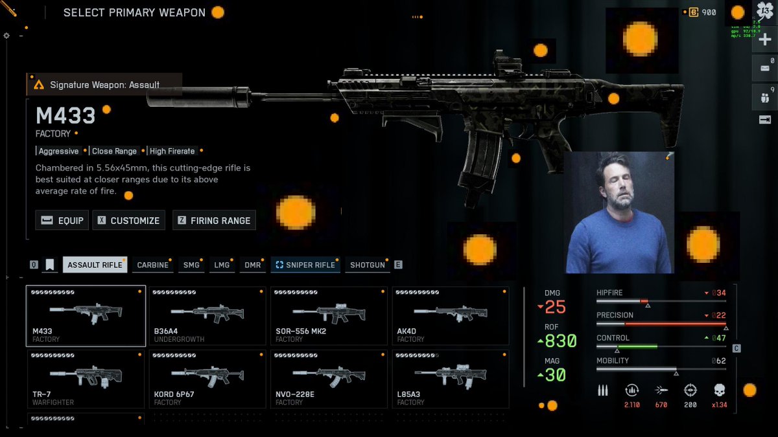
Task: Click the reload time icon above 2.110
Action: pyautogui.click(x=631, y=390)
